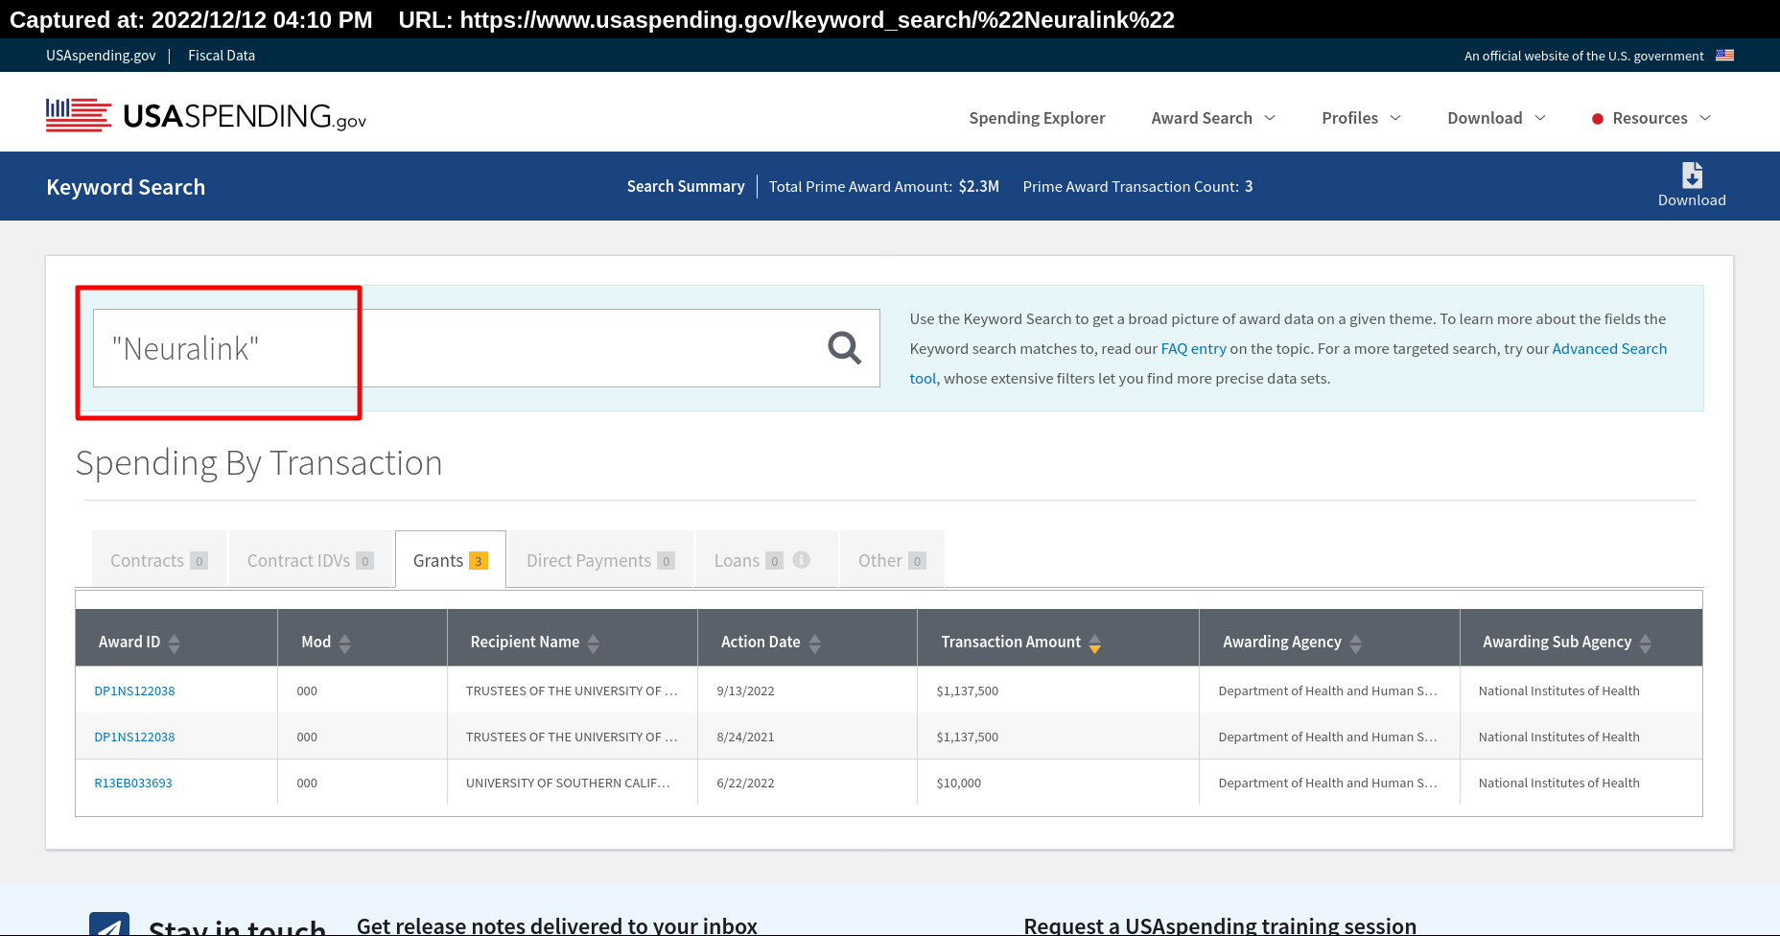Expand the Profiles menu
The height and width of the screenshot is (936, 1780).
(1361, 118)
